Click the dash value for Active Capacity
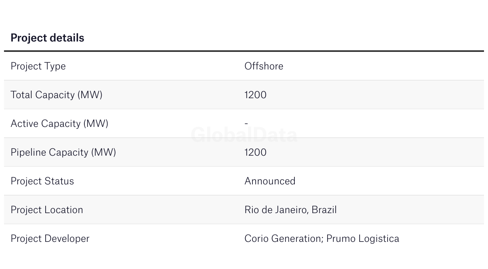This screenshot has height=269, width=488. (x=246, y=123)
